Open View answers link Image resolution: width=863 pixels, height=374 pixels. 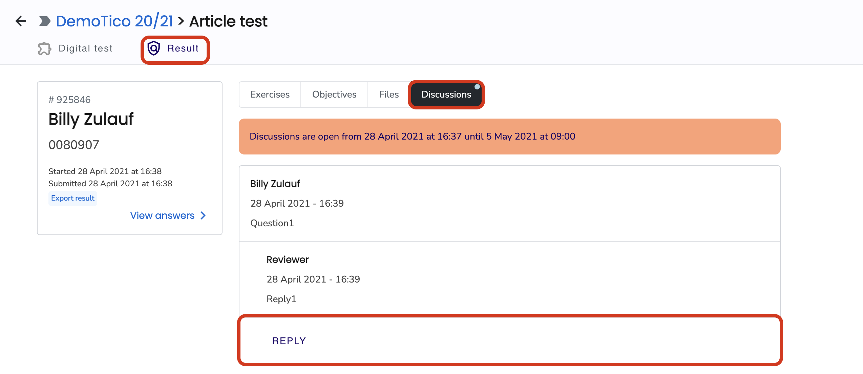pos(168,215)
